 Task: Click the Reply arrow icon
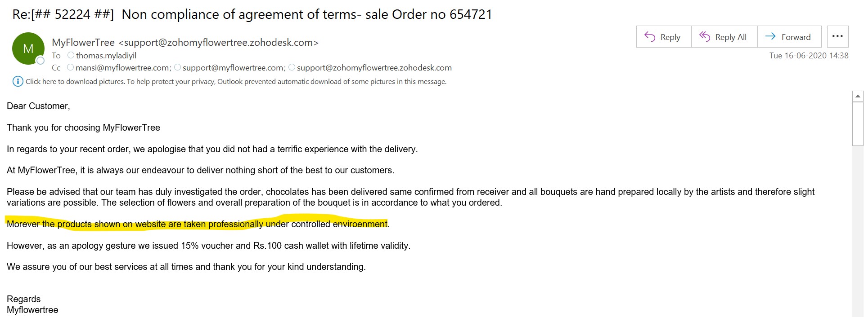pyautogui.click(x=650, y=36)
